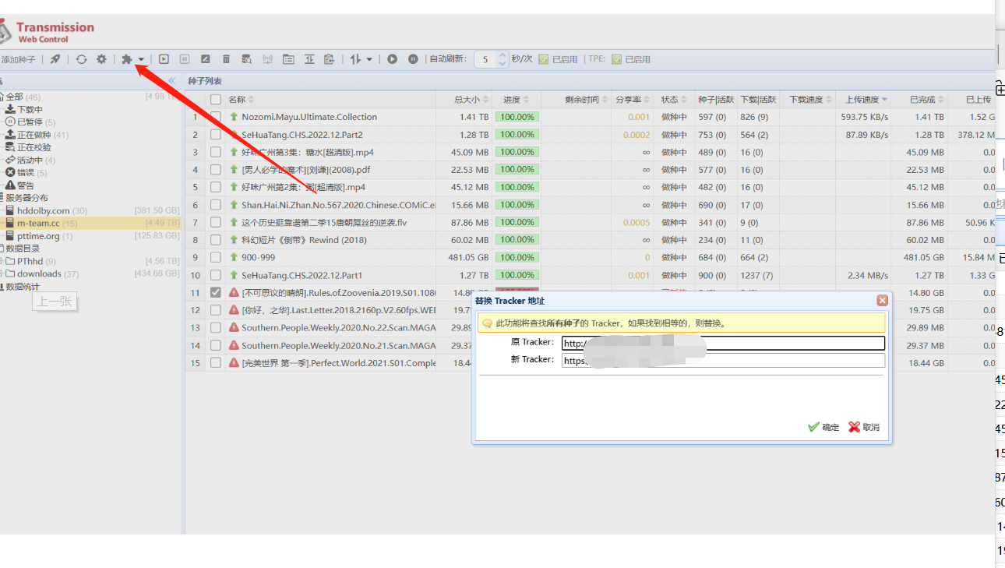Click the auto-refresh seconds input field
Viewport: 1005px width, 568px height.
click(485, 59)
